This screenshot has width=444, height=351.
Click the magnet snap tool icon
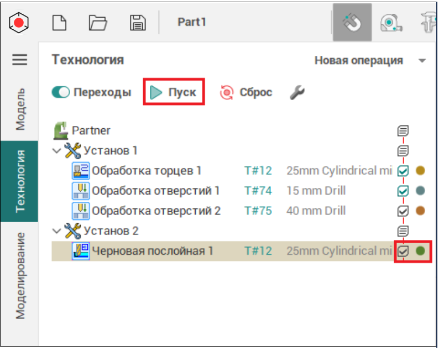(352, 23)
